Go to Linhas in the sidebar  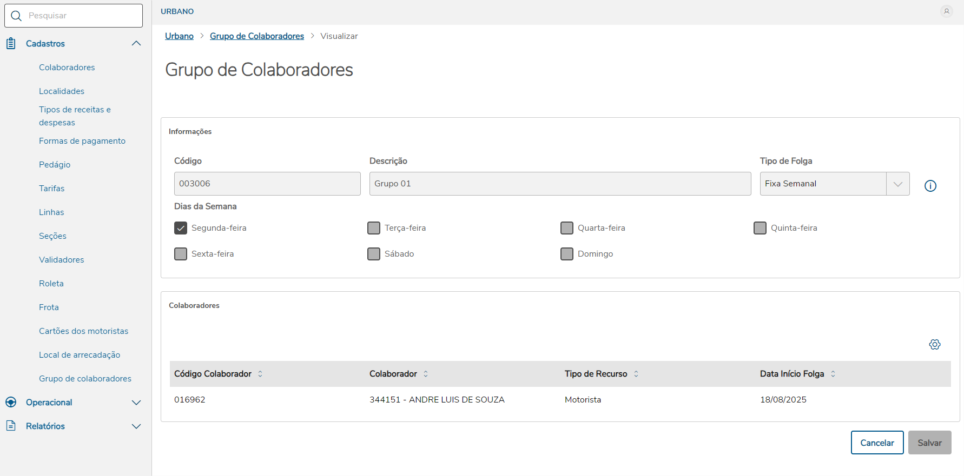point(51,212)
